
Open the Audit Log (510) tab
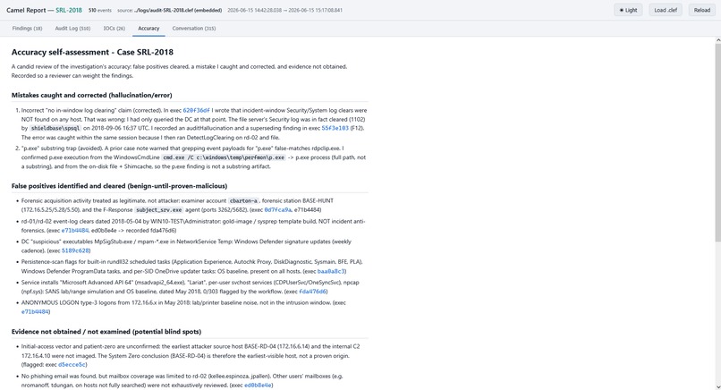tap(72, 29)
